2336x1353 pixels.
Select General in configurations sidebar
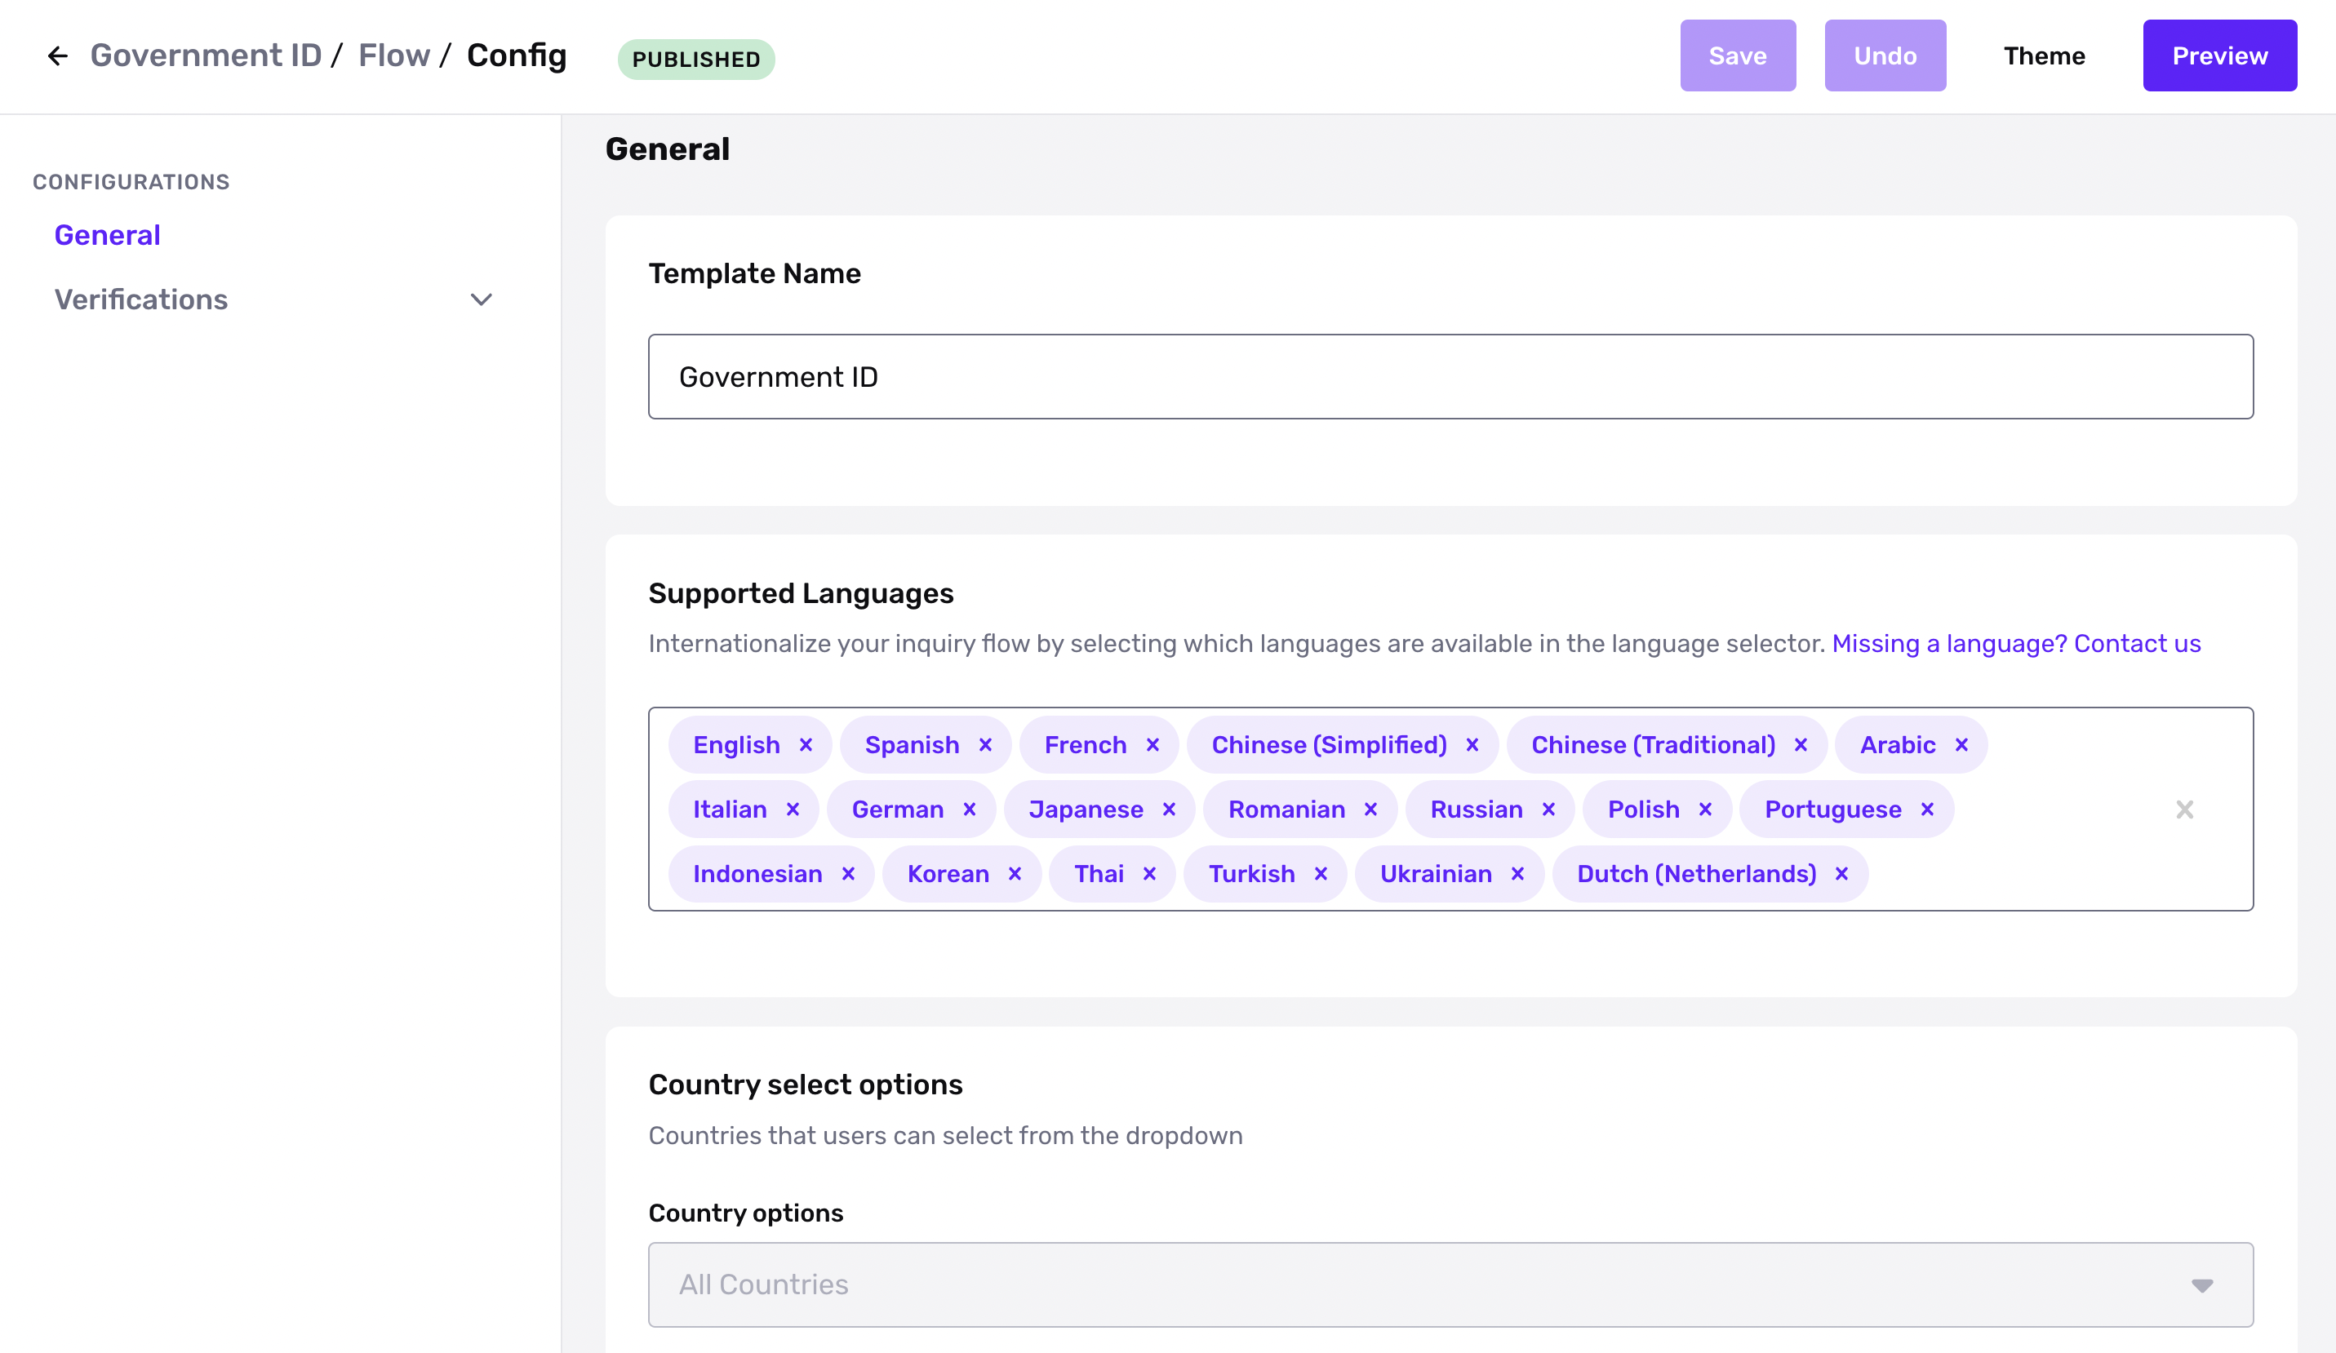108,235
